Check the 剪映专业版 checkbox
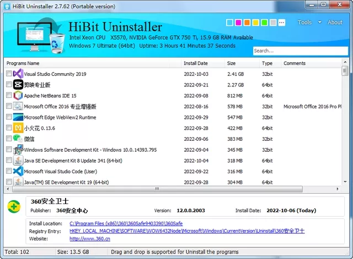 [x=9, y=84]
